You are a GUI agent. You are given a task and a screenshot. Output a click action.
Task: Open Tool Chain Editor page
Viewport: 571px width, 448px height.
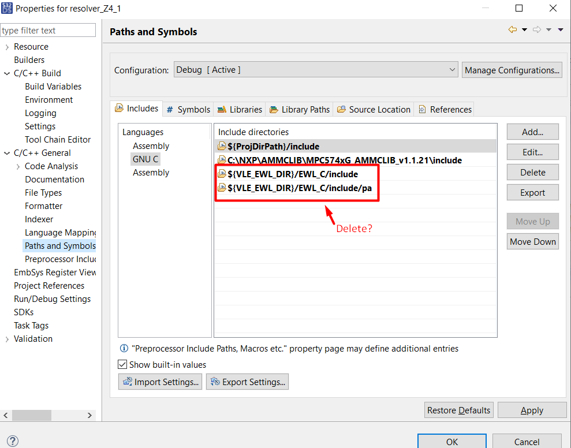[58, 140]
